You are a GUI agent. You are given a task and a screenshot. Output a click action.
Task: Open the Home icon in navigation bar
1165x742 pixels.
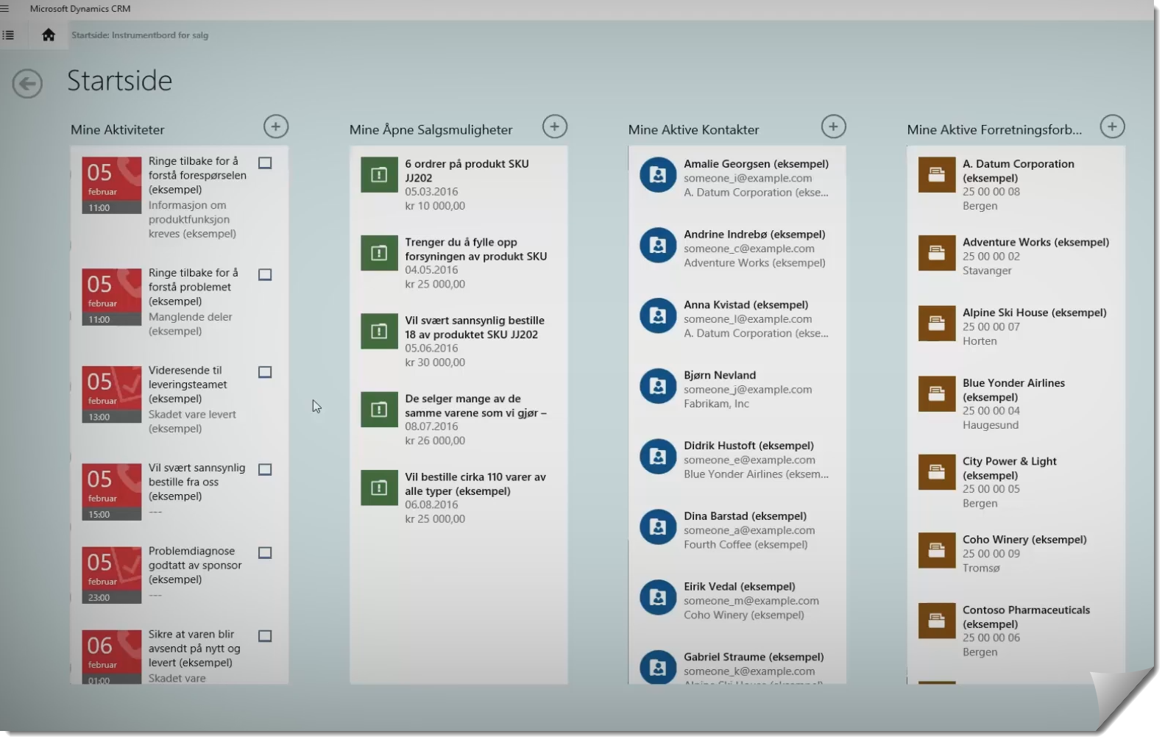pyautogui.click(x=49, y=35)
